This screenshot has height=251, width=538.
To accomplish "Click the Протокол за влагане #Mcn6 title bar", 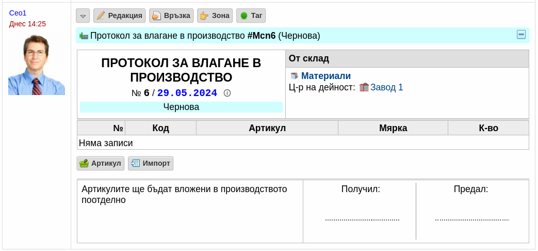I will 303,35.
